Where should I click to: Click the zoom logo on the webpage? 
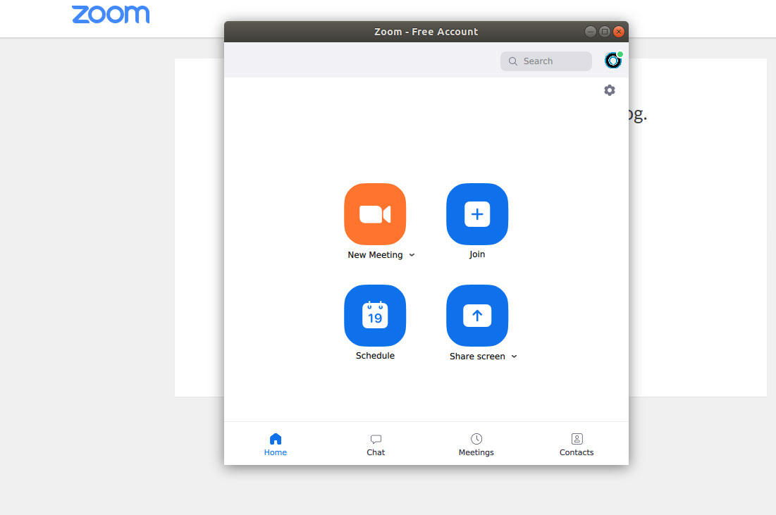[111, 14]
